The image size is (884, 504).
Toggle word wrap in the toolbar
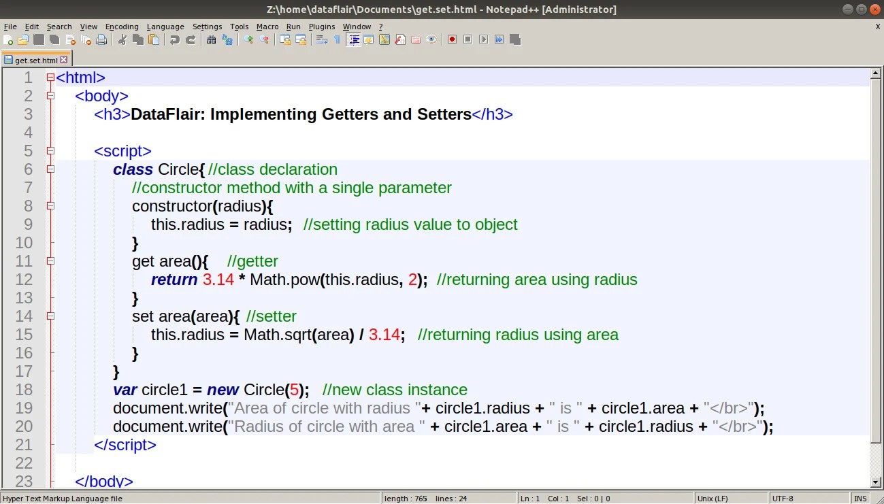click(x=322, y=39)
